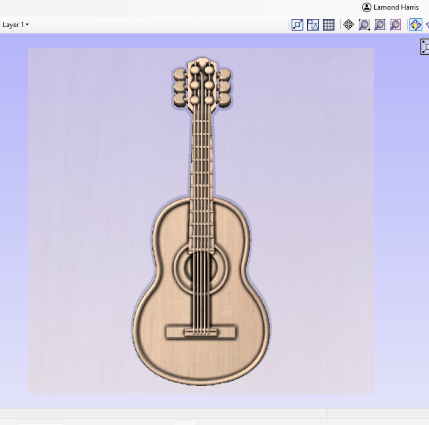429x425 pixels.
Task: Click the user account profile icon
Action: point(367,7)
